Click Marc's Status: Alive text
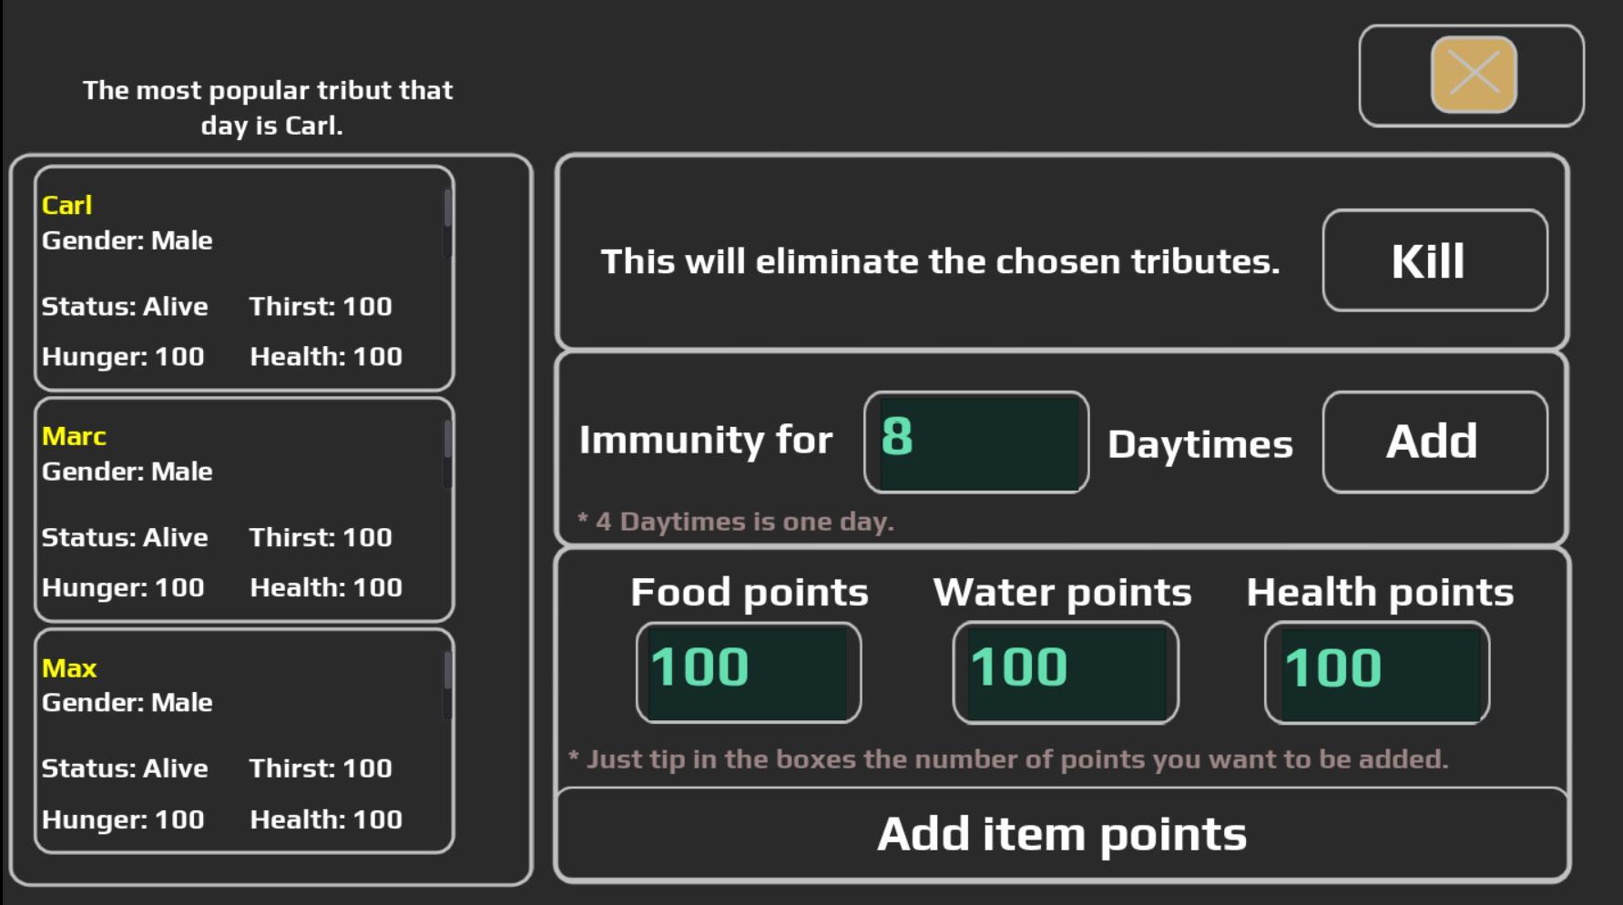This screenshot has width=1623, height=905. coord(125,537)
